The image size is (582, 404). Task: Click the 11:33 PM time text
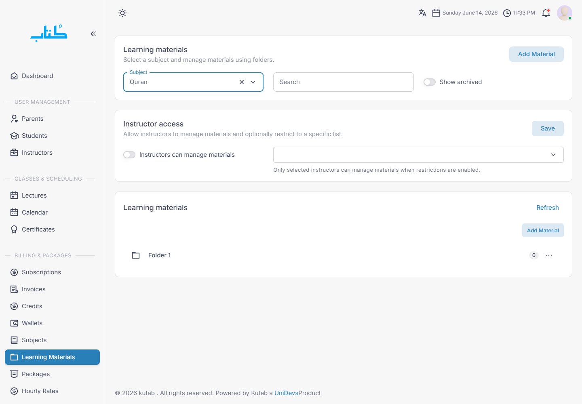click(524, 13)
